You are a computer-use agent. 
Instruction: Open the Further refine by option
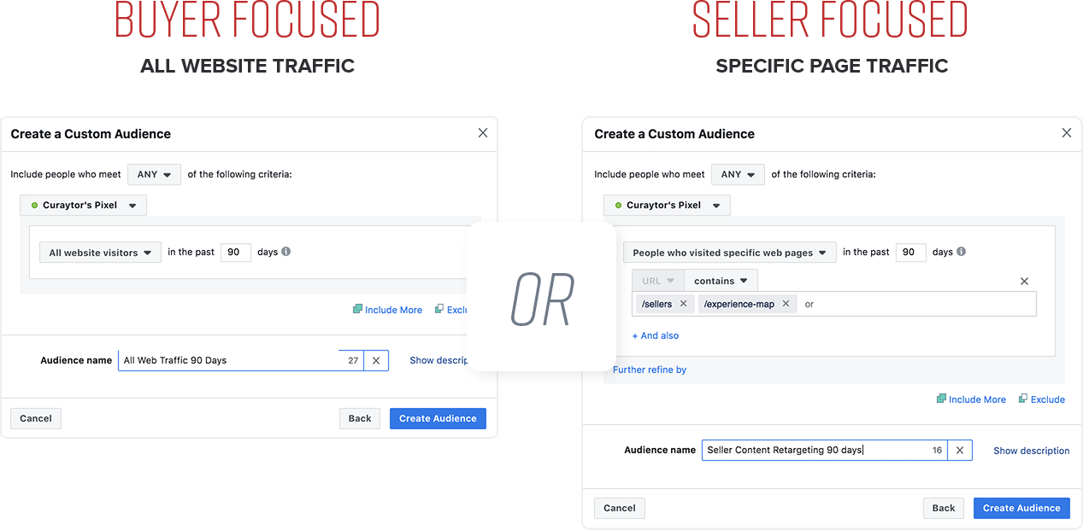pyautogui.click(x=650, y=370)
